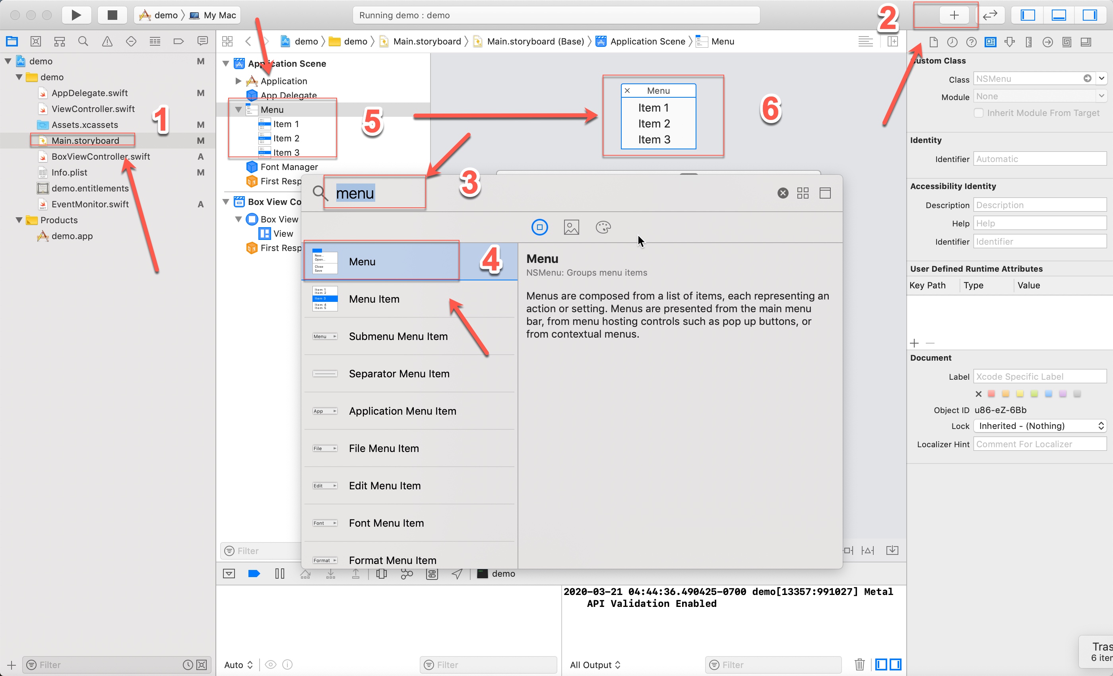Open the All Output popup
Viewport: 1113px width, 676px height.
(595, 665)
